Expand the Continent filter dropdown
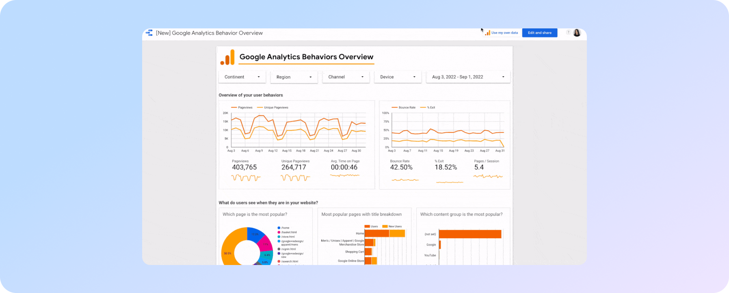This screenshot has width=729, height=293. coord(242,77)
